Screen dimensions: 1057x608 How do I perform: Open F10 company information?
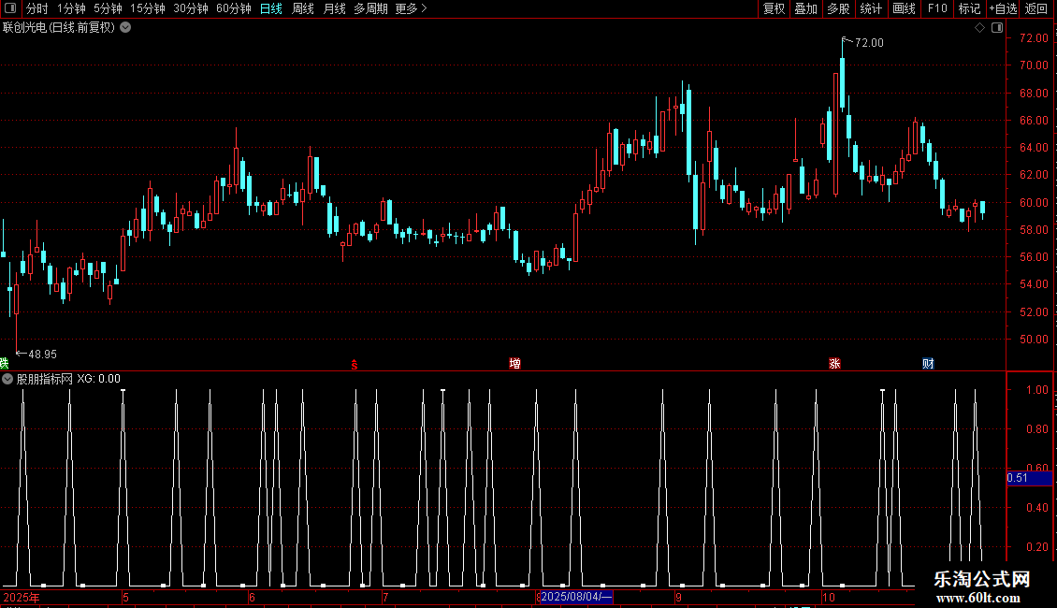pyautogui.click(x=937, y=8)
